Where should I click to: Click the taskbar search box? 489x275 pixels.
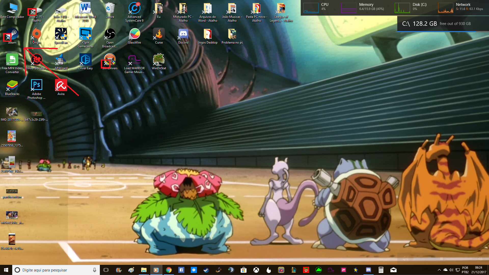coord(56,270)
